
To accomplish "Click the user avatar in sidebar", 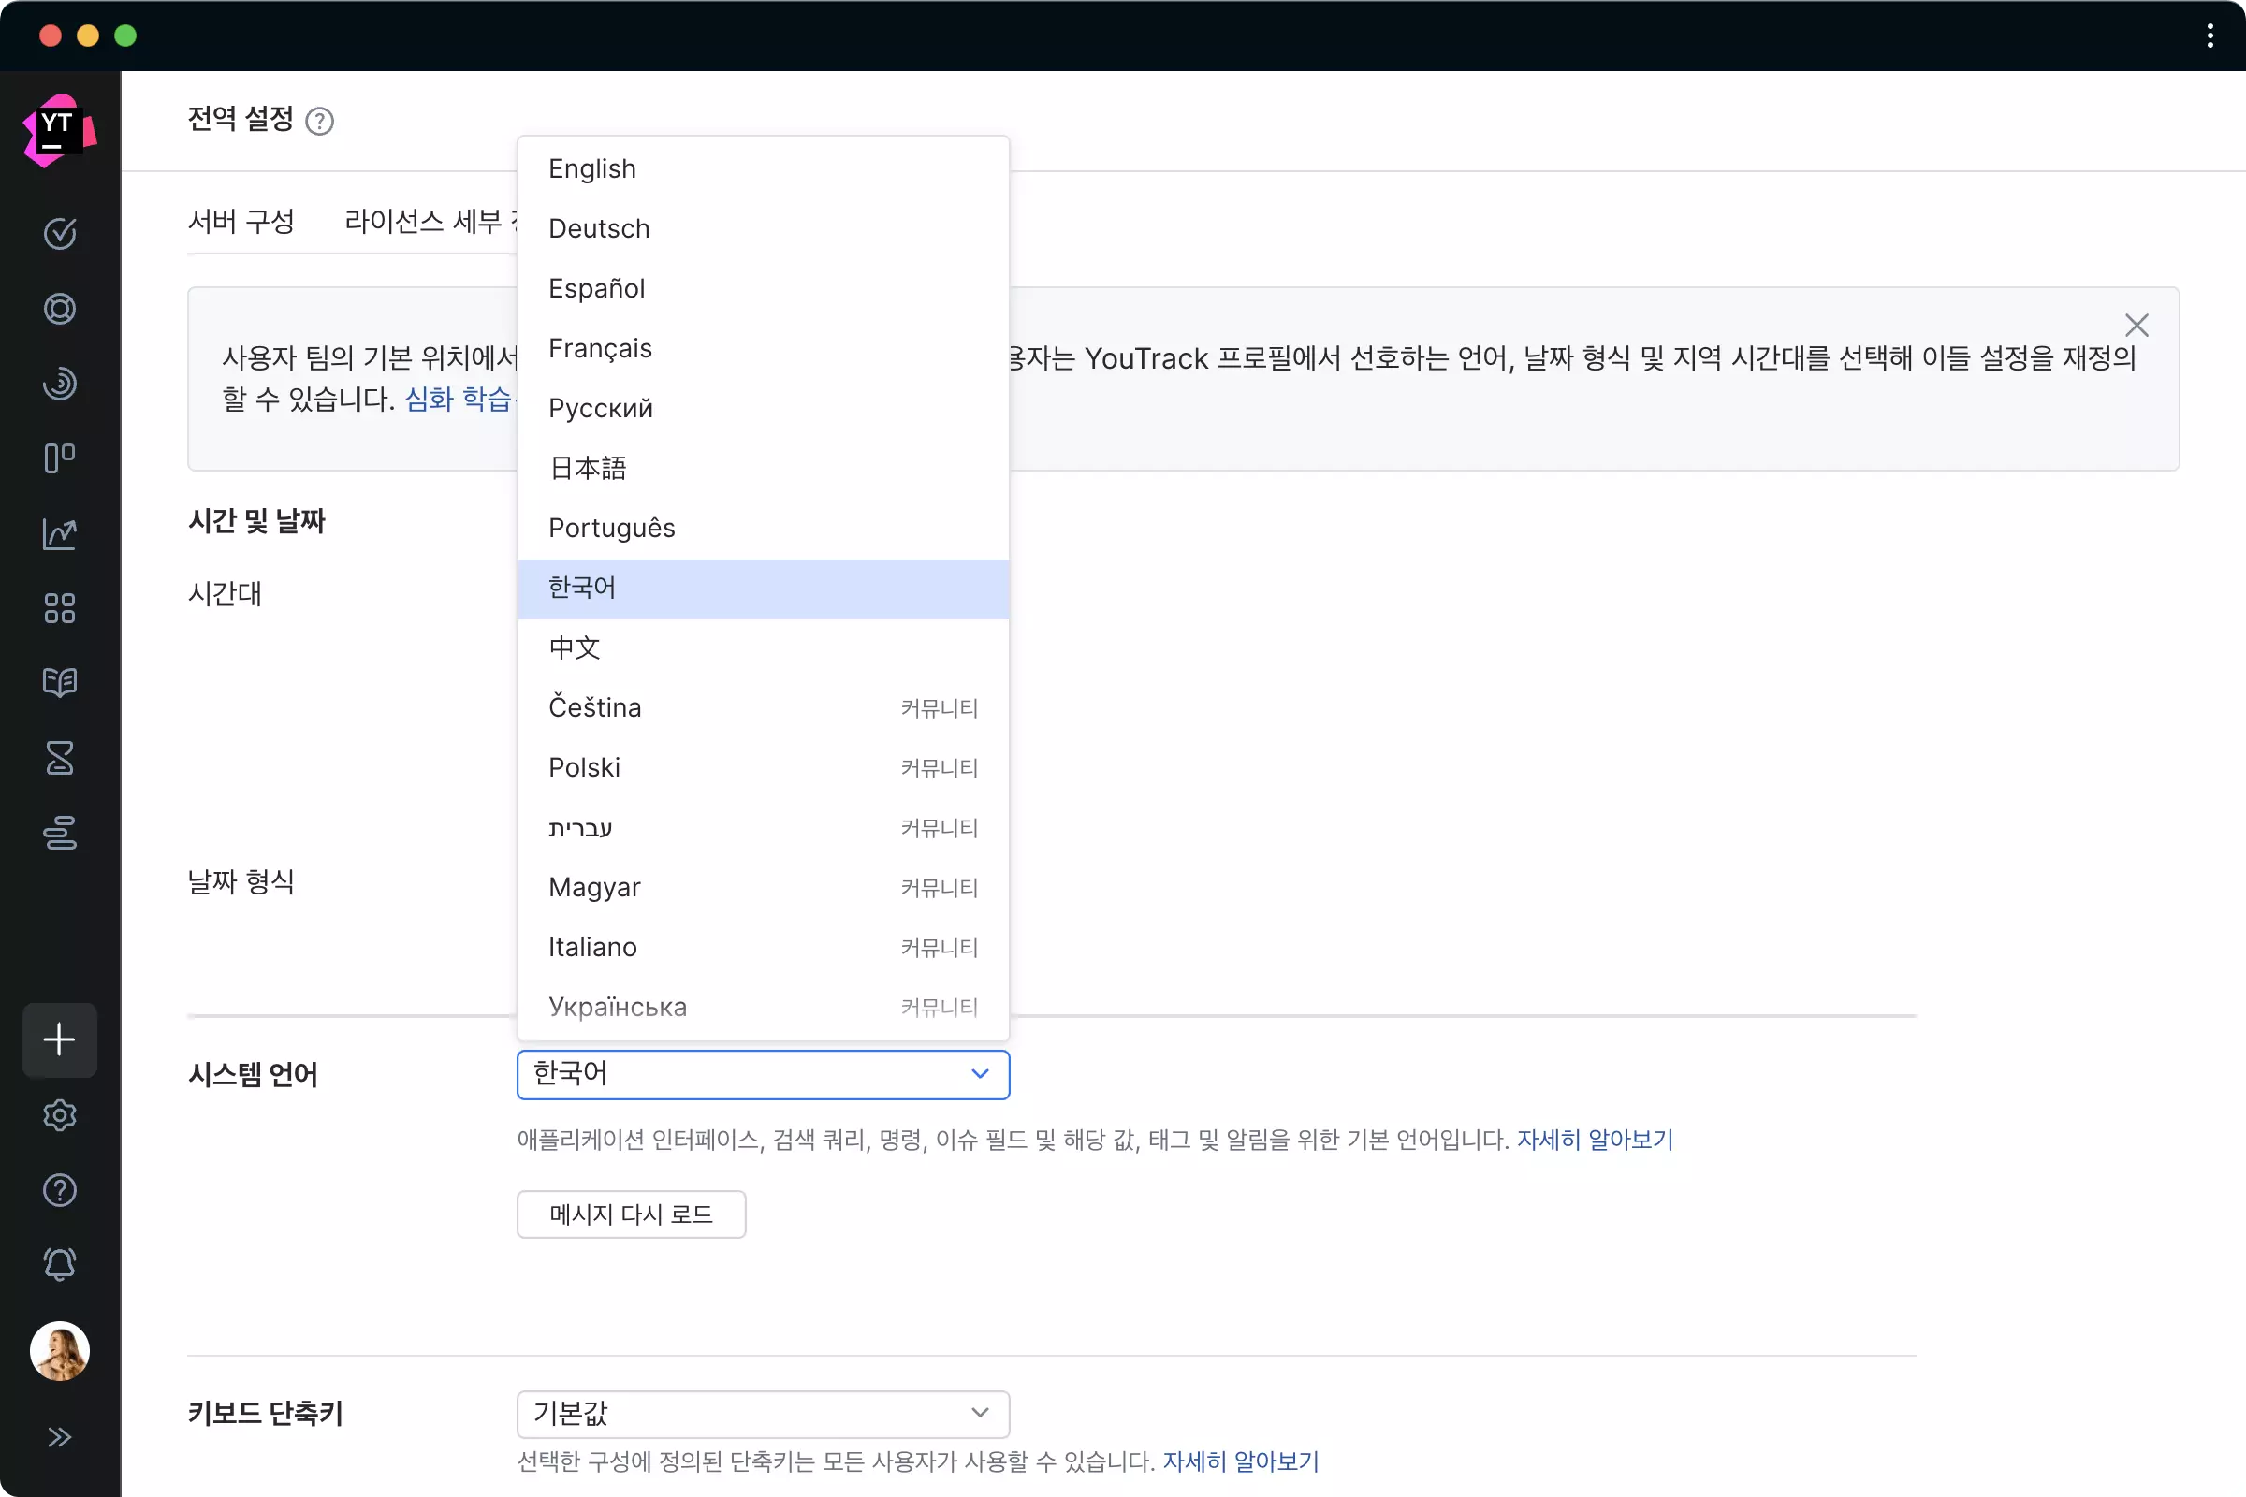I will click(x=59, y=1351).
